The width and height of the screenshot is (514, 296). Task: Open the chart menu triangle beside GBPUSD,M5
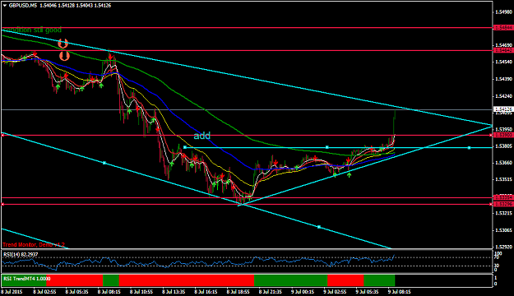[x=5, y=6]
